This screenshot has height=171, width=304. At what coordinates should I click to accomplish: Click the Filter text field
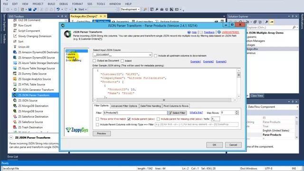tap(135, 113)
